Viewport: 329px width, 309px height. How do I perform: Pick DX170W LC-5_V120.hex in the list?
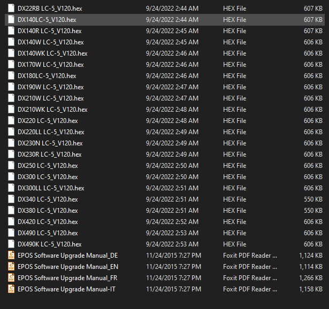(50, 65)
